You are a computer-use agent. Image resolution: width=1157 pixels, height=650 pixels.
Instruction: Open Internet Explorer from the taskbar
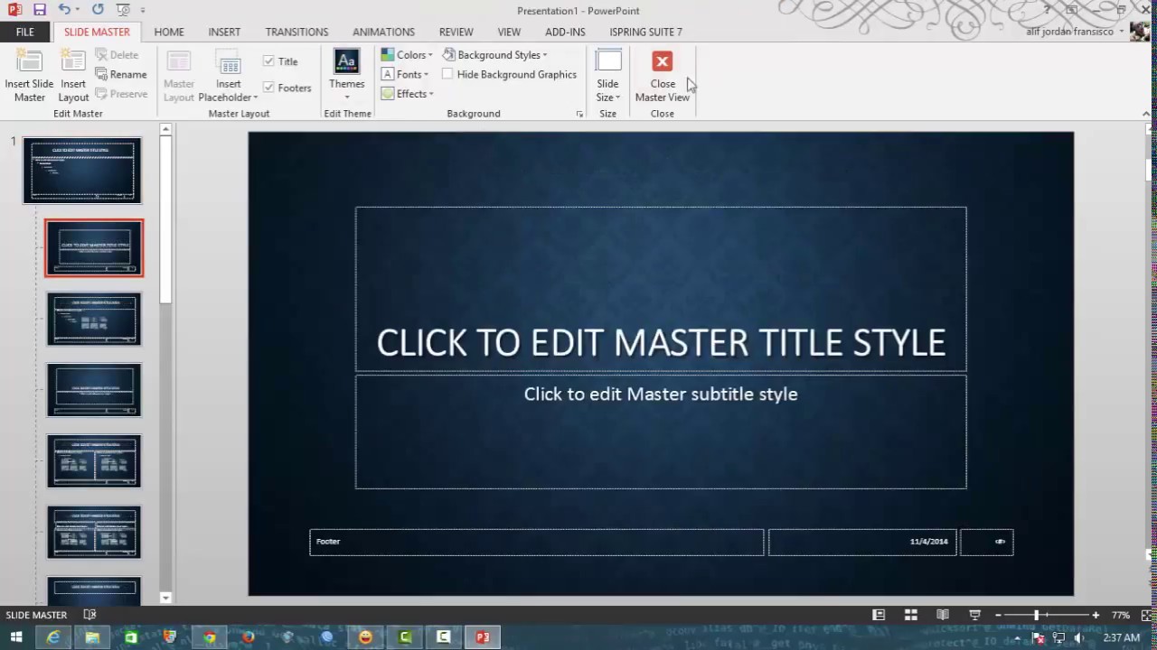(x=53, y=637)
